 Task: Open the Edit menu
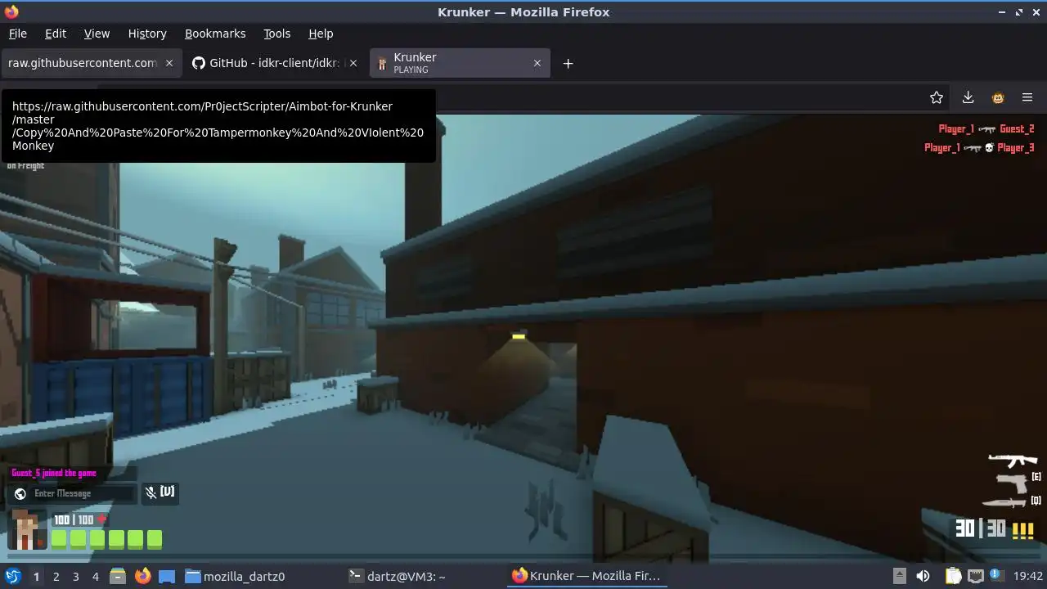click(56, 34)
